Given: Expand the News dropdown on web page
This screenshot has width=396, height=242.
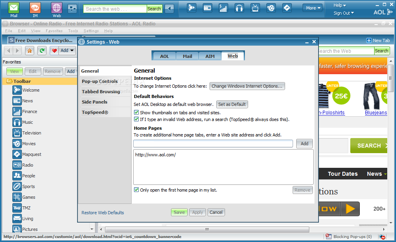Looking at the screenshot, I should (385, 174).
